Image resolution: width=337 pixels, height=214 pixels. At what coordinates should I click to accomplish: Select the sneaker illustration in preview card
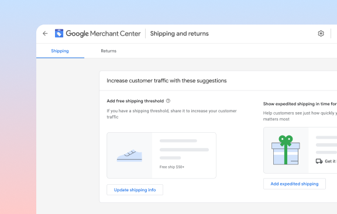(x=129, y=156)
